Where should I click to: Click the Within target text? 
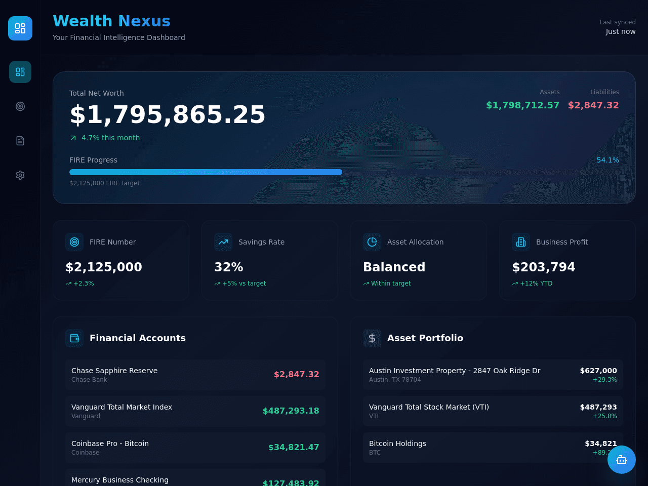pyautogui.click(x=391, y=283)
